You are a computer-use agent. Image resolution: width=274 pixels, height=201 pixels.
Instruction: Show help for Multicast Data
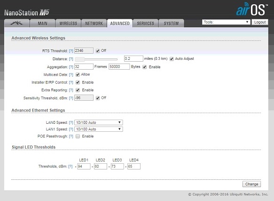pos(71,75)
